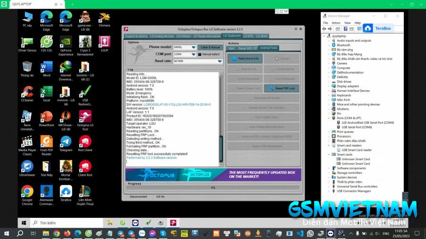Open Firefox from the host taskbar
This screenshot has width=426, height=239.
[x=67, y=233]
